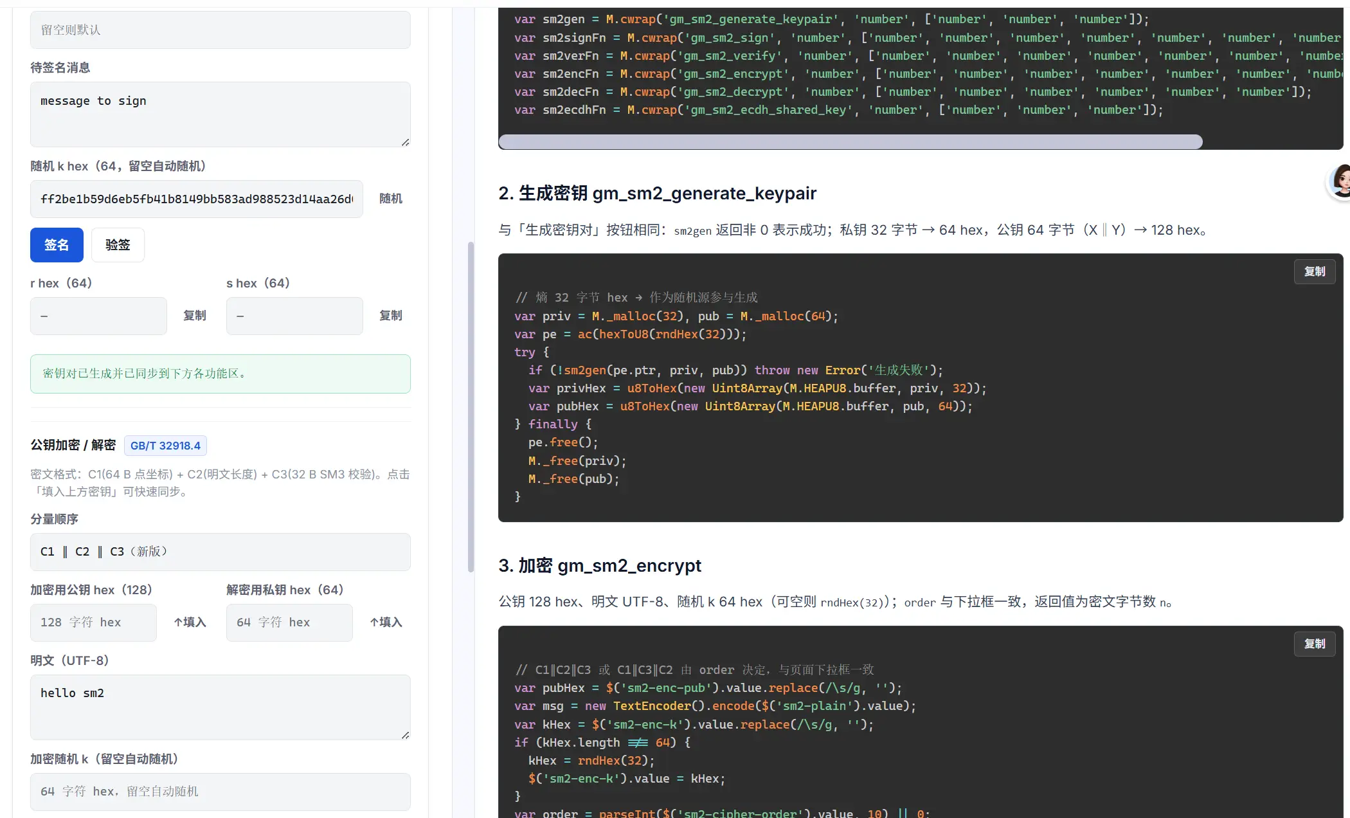
Task: Click the 留空则默认 input field
Action: [x=220, y=30]
